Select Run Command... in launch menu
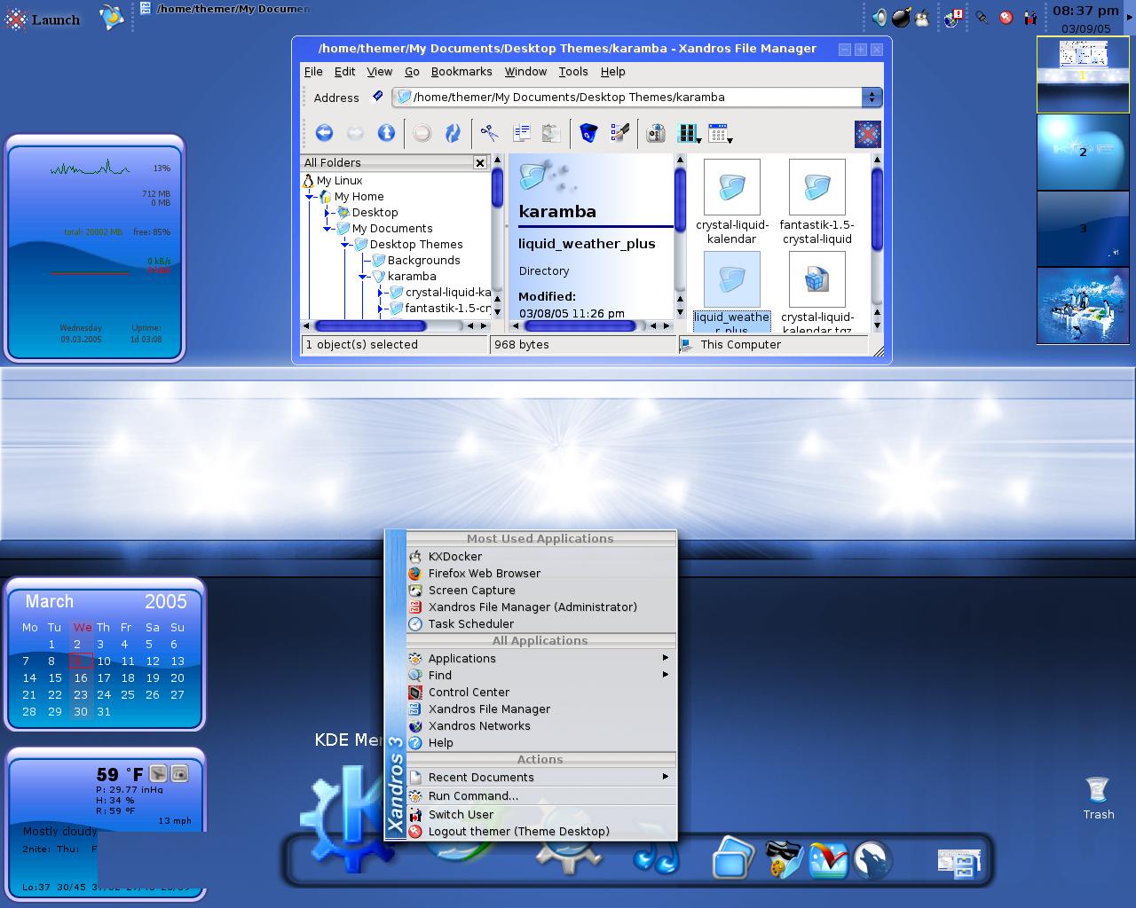 pos(540,795)
